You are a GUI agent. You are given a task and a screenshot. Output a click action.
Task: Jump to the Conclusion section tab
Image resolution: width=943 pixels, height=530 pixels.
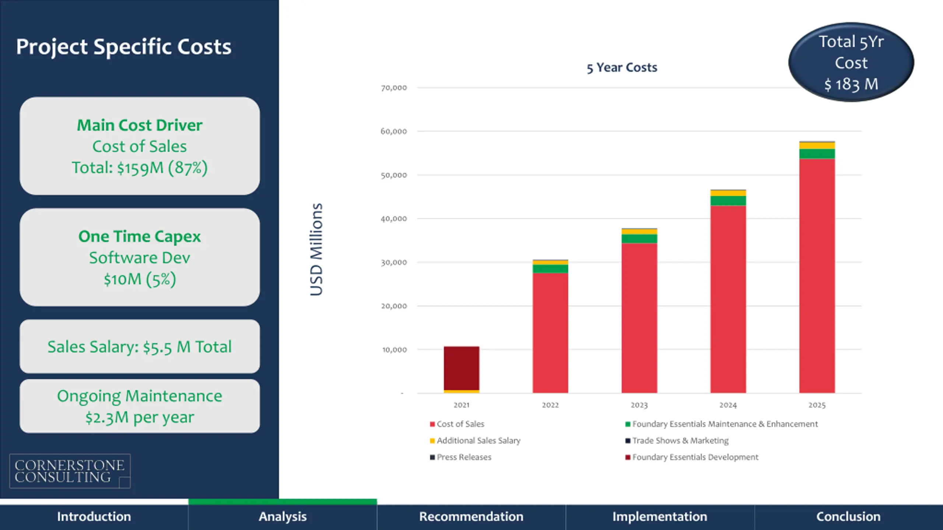coord(848,517)
